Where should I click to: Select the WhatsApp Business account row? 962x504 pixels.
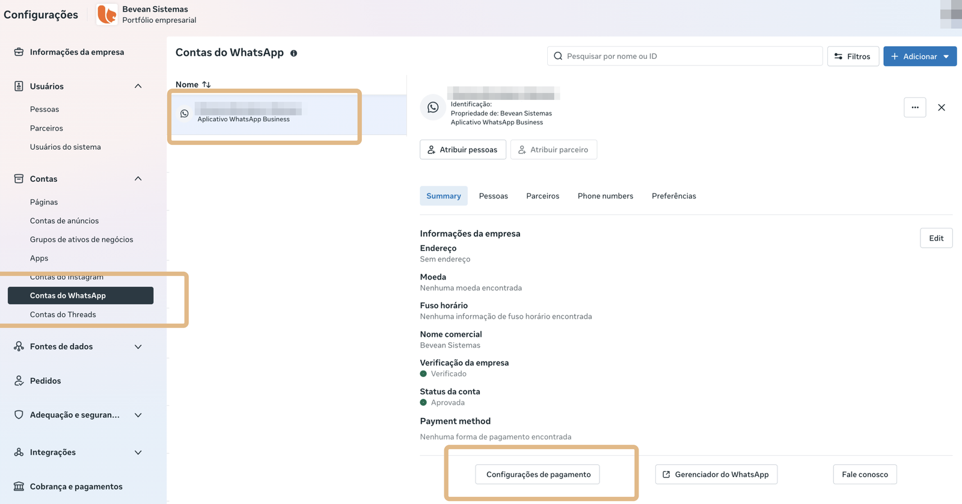[x=288, y=114]
